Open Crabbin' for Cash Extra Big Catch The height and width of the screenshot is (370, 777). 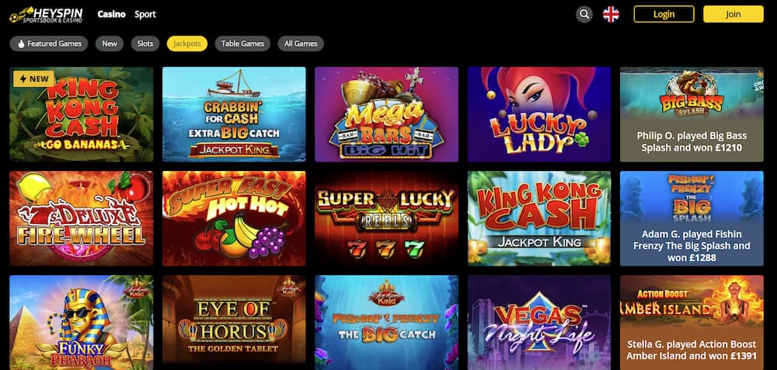(234, 114)
